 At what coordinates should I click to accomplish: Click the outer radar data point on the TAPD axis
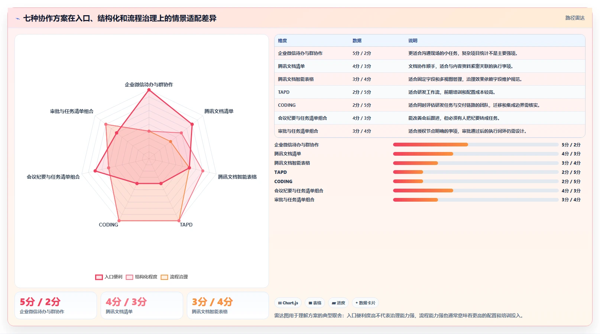click(x=179, y=221)
